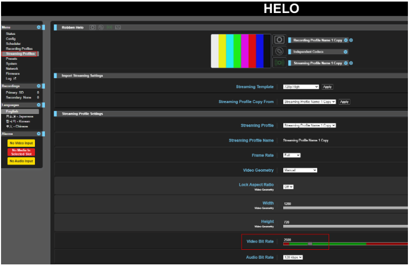Viewport: 410px width, 267px height.
Task: Click the link icon in Robben Helo header
Action: pos(101,28)
